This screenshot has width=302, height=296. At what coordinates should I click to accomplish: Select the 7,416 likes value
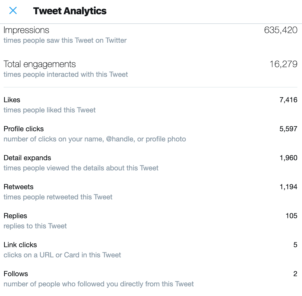tap(288, 100)
